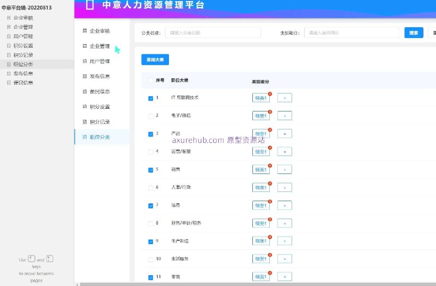Click the 类别细分 column header
The image size is (436, 286).
click(x=261, y=82)
